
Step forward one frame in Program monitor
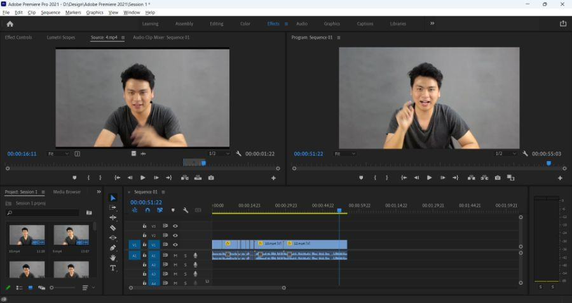click(x=442, y=178)
